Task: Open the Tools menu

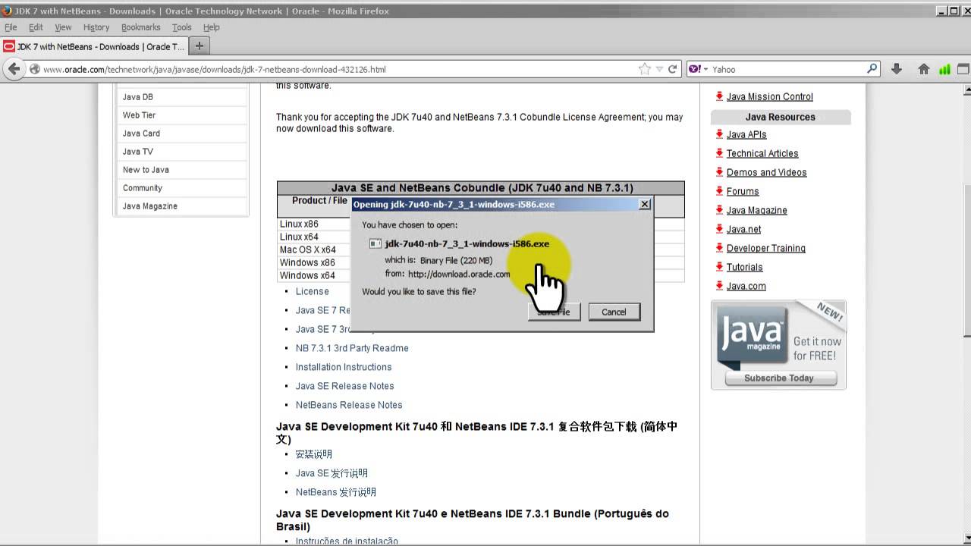Action: click(x=182, y=27)
